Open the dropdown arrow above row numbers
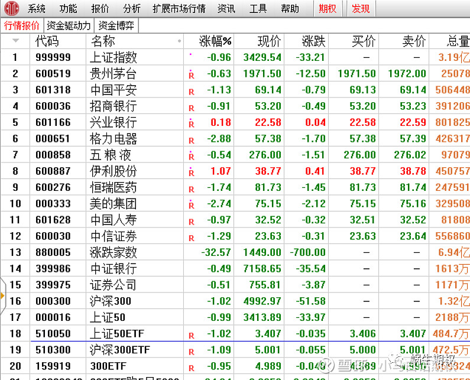 point(15,40)
